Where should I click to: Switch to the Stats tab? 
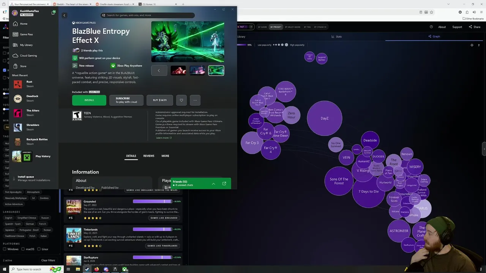tap(336, 36)
